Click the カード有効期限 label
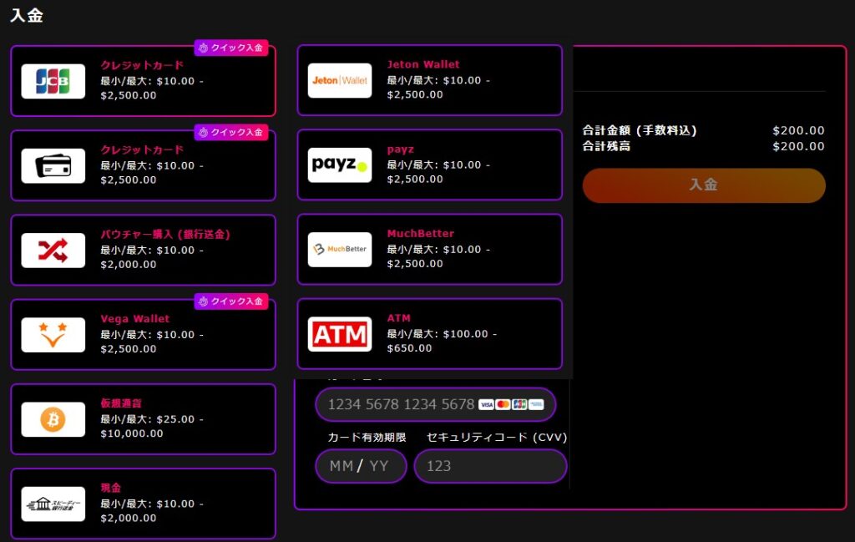 coord(367,438)
